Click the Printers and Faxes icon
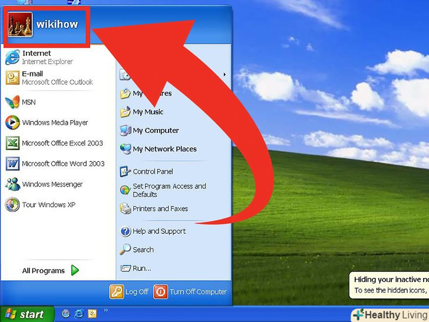The width and height of the screenshot is (429, 322). click(x=126, y=208)
